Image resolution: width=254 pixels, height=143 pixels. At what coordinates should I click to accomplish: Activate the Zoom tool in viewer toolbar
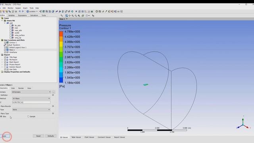point(73,15)
